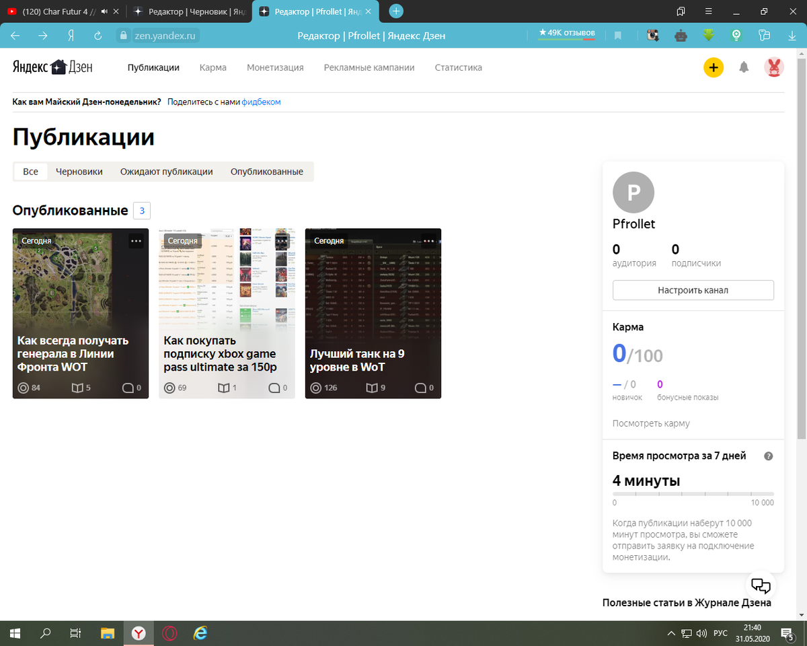Click the Yandex 'Я' home button
807x646 pixels.
71,36
